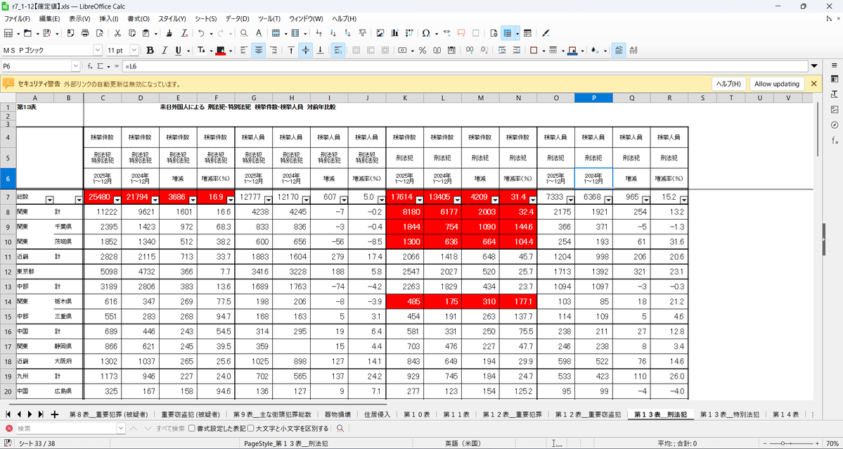Open the sidebar Functions fx icon
Image resolution: width=843 pixels, height=449 pixels.
click(x=835, y=141)
